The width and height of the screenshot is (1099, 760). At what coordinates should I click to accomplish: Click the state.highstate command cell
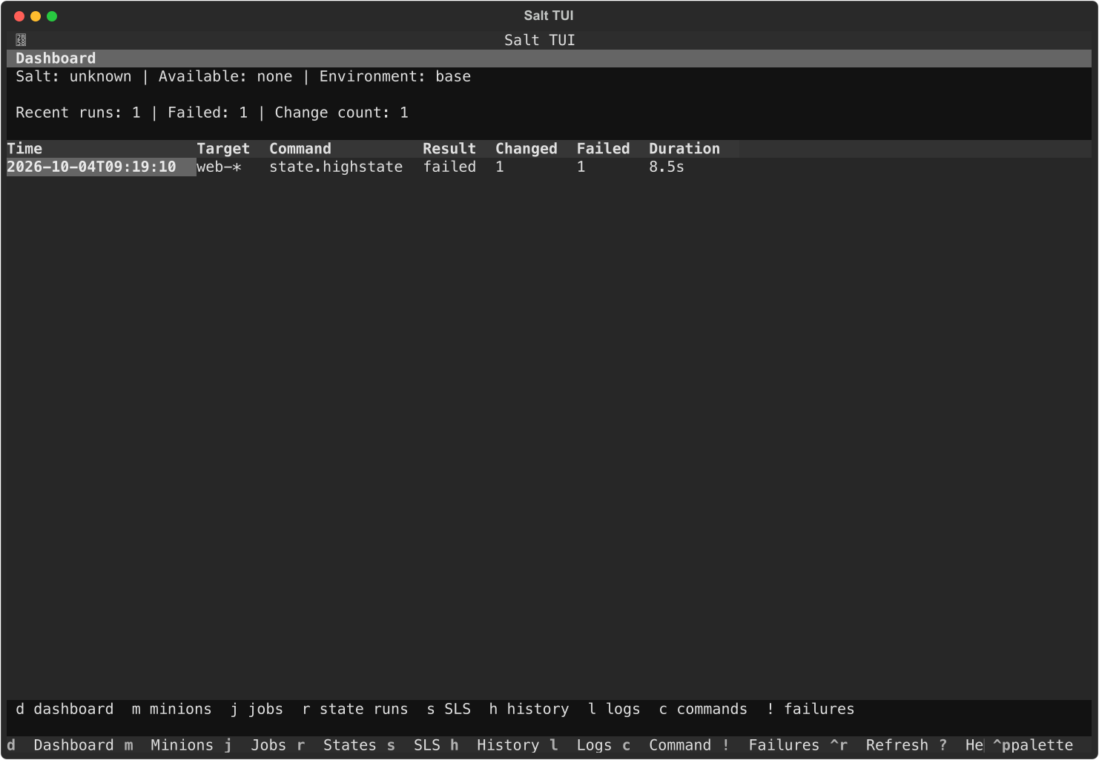click(336, 167)
